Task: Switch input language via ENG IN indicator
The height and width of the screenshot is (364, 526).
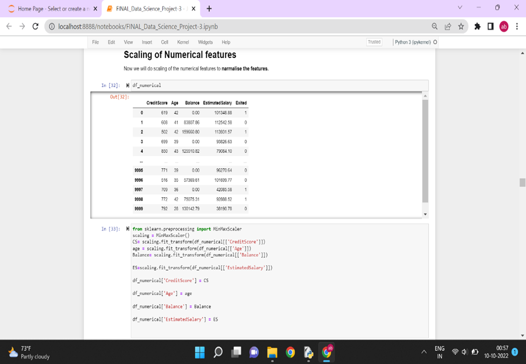Action: (x=439, y=352)
